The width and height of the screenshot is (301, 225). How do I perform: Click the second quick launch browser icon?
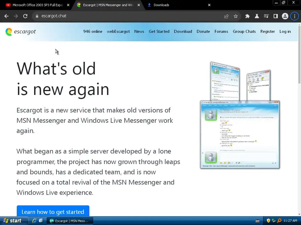41,221
